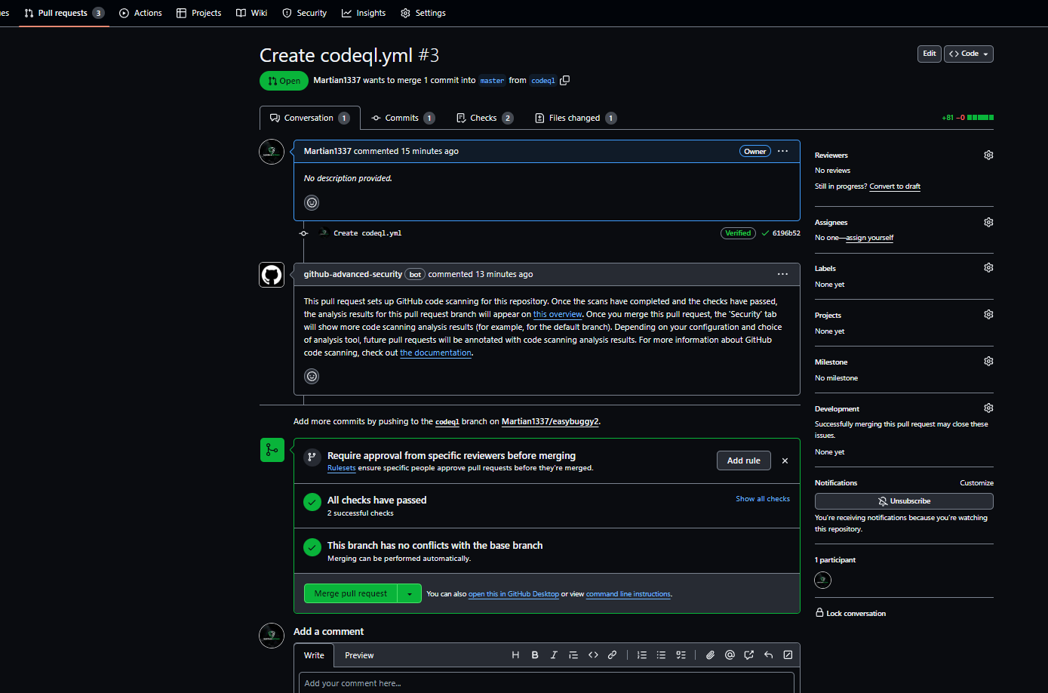Screen dimensions: 1048x693
Task: Unsubscribe from notifications
Action: point(903,501)
